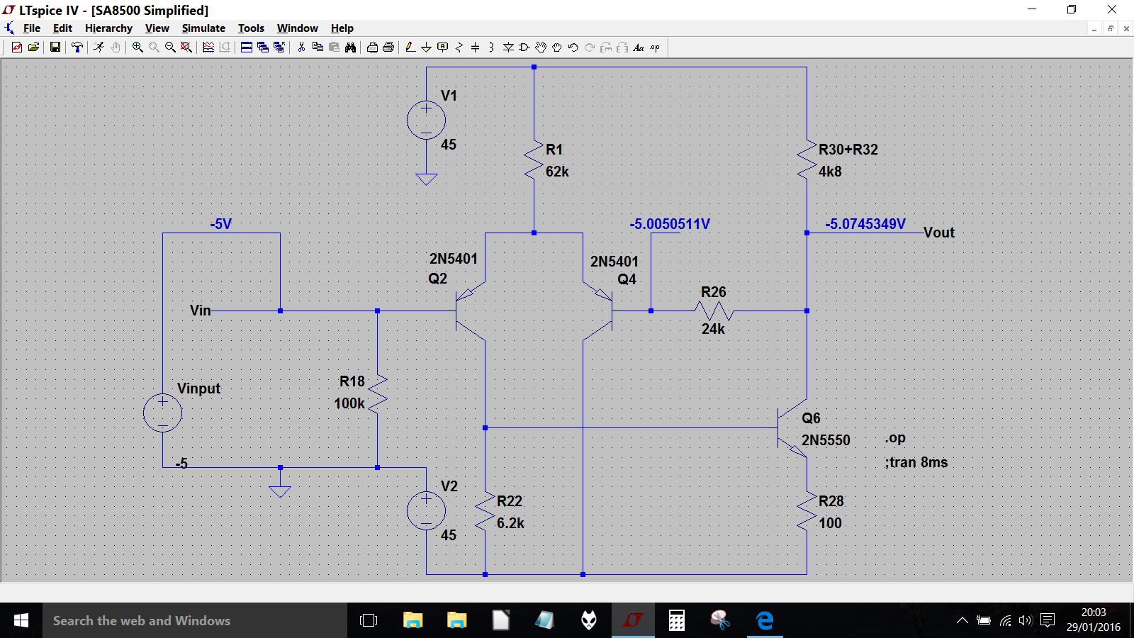Image resolution: width=1134 pixels, height=638 pixels.
Task: Open Control Panel via the hammer icon
Action: (x=77, y=47)
